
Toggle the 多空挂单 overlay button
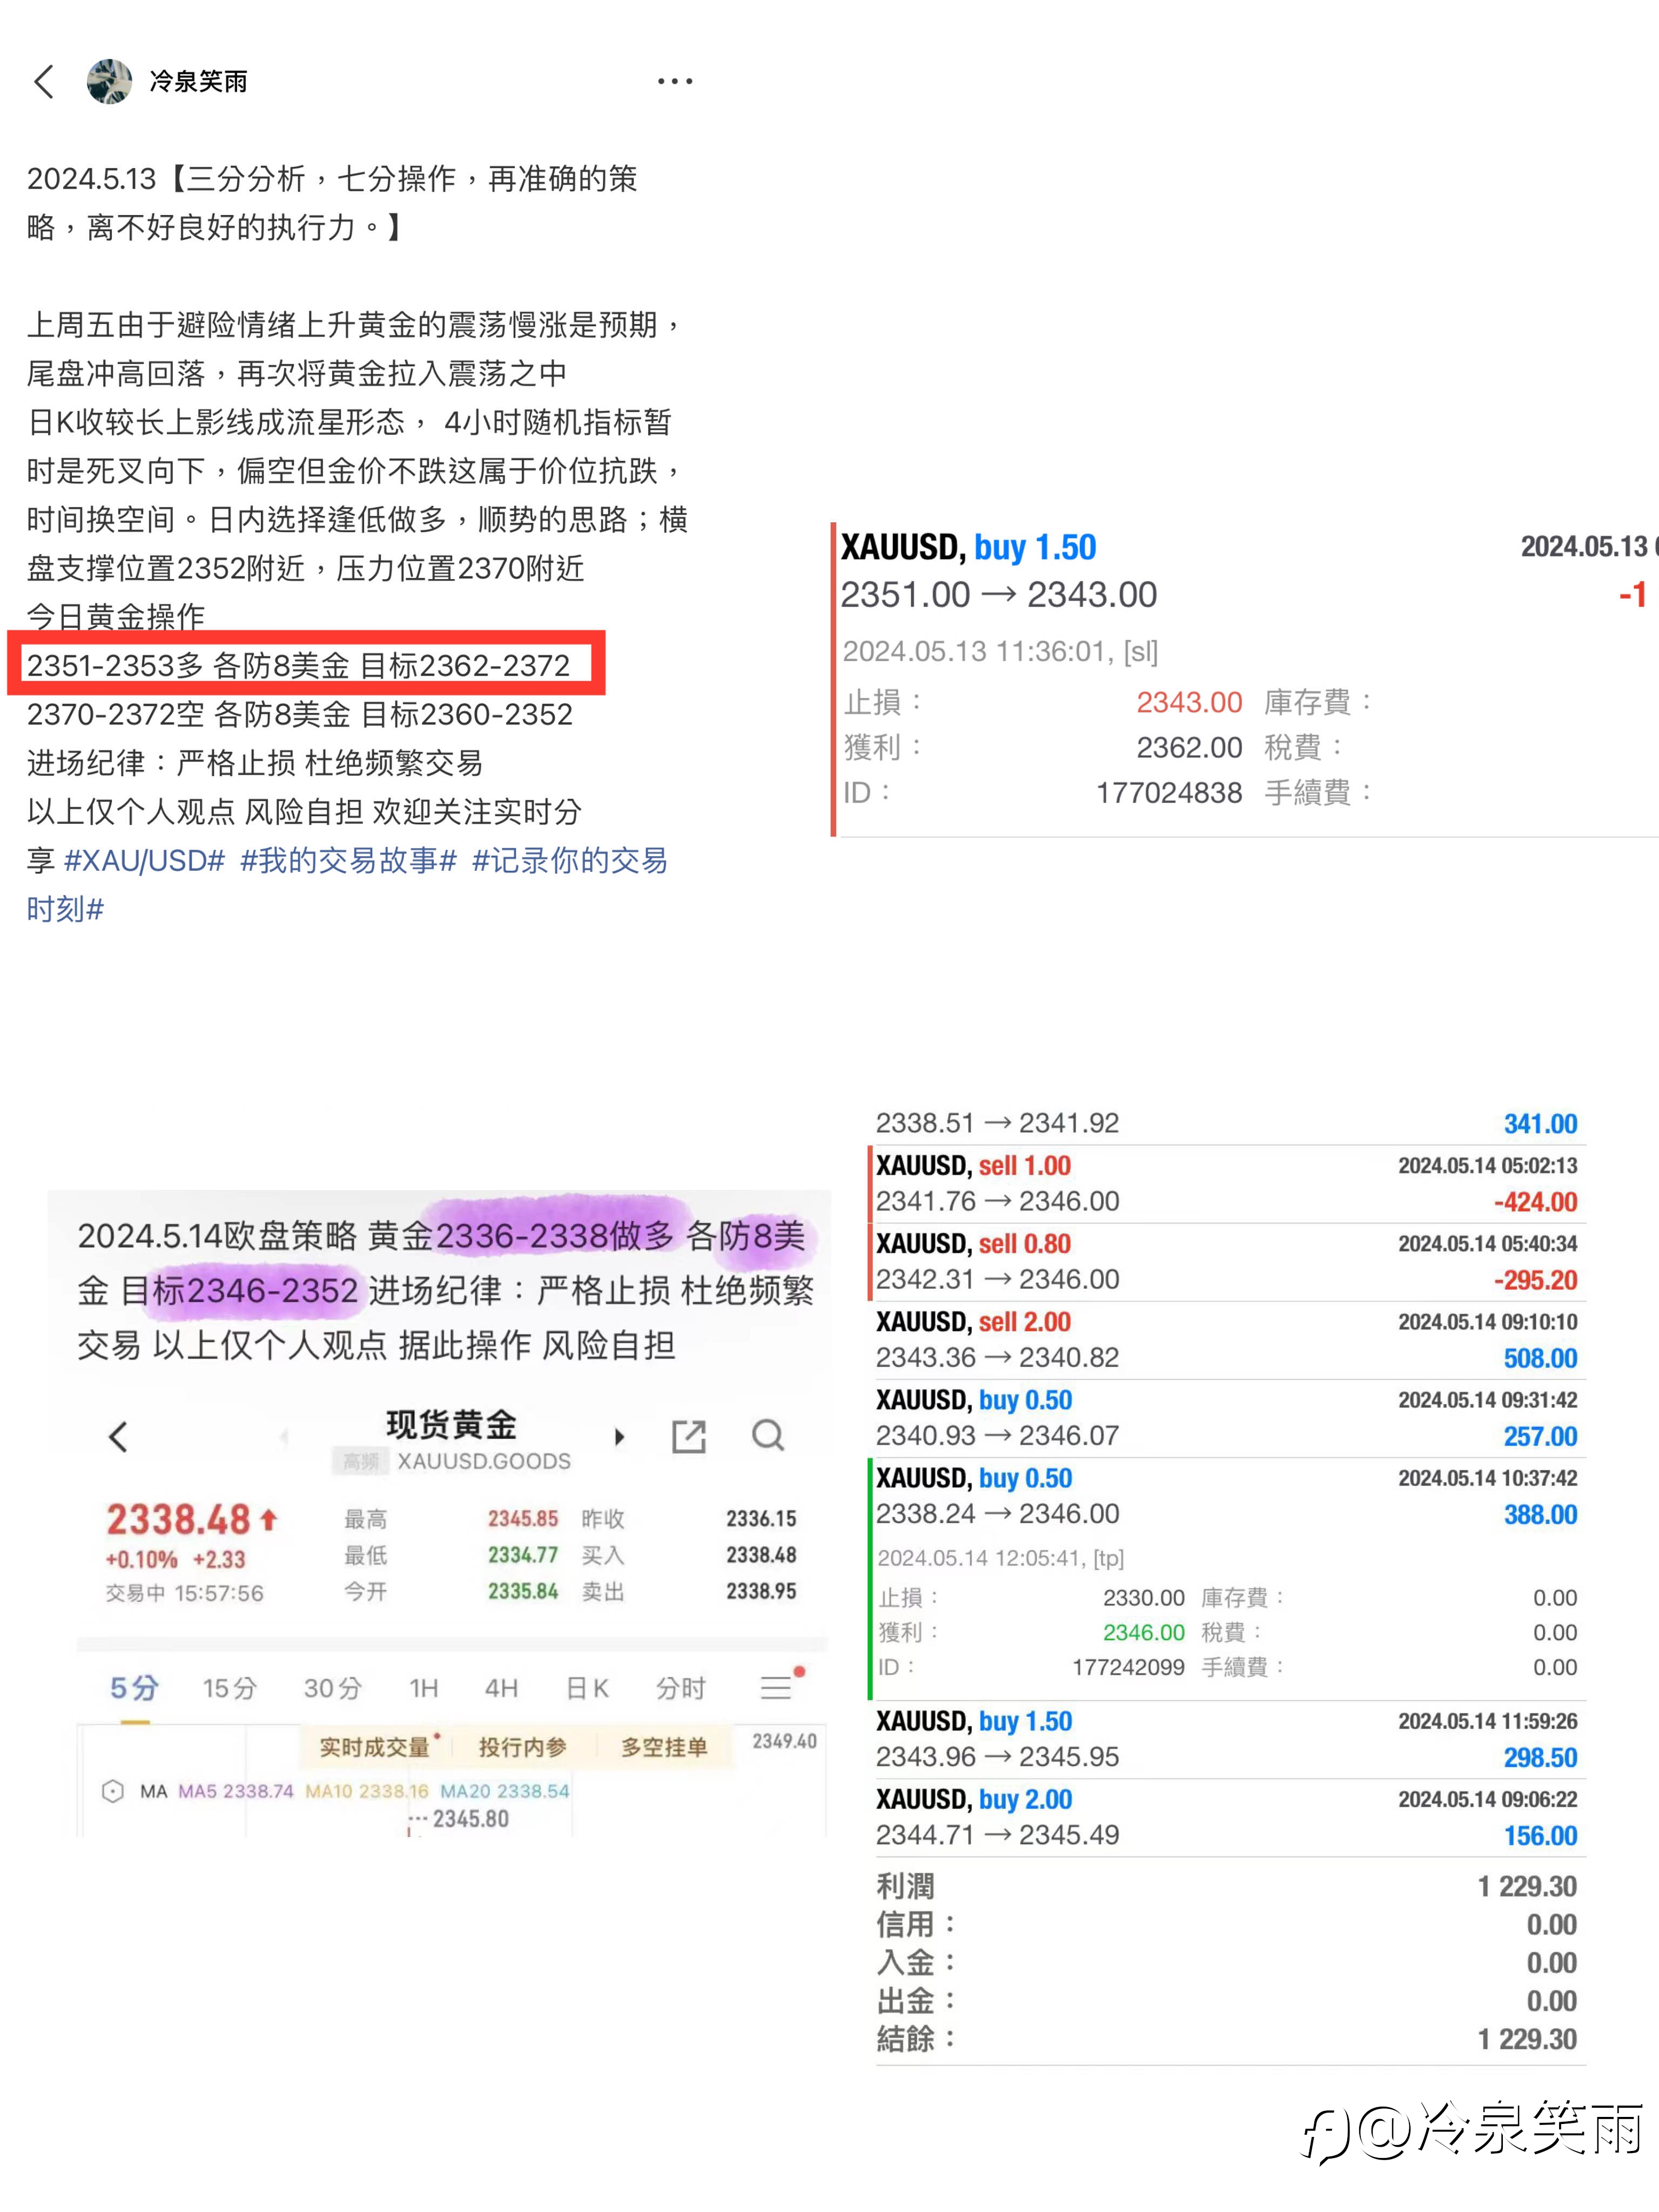pyautogui.click(x=664, y=1747)
